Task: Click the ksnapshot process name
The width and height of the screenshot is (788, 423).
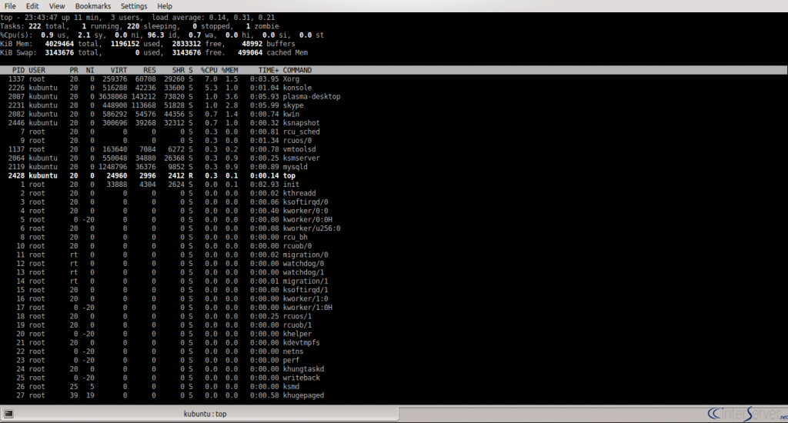Action: coord(301,123)
